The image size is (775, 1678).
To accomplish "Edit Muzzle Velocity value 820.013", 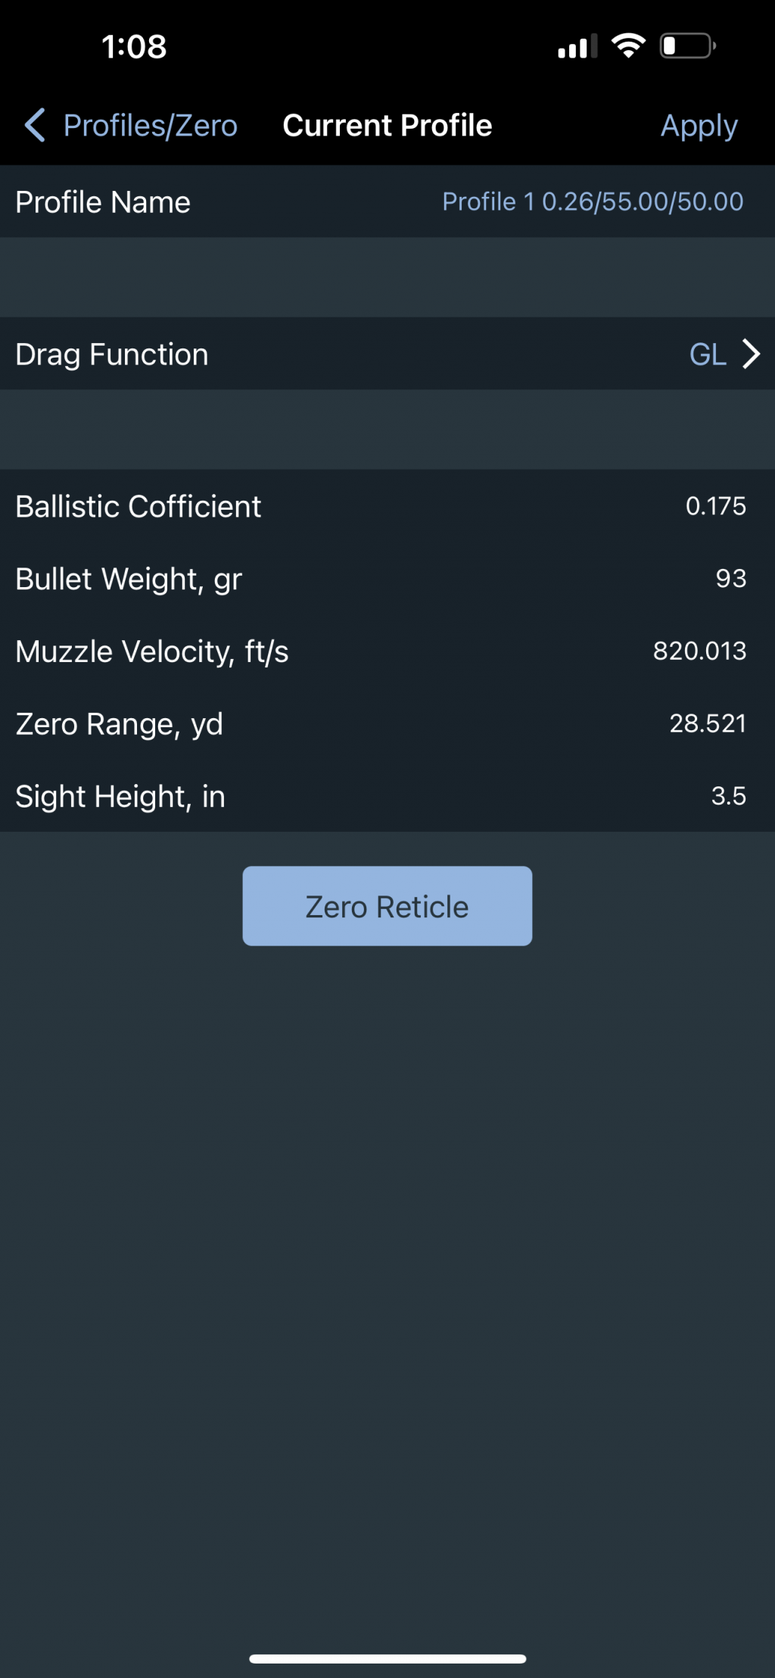I will tap(699, 651).
